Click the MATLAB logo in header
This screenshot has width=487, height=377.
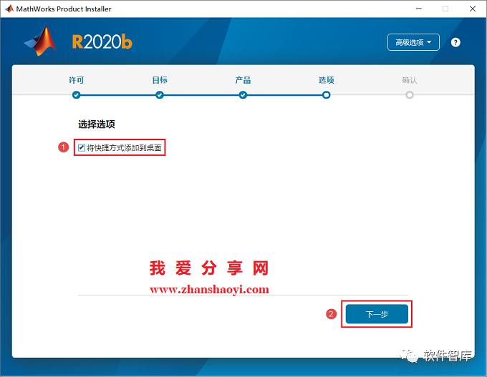[40, 41]
